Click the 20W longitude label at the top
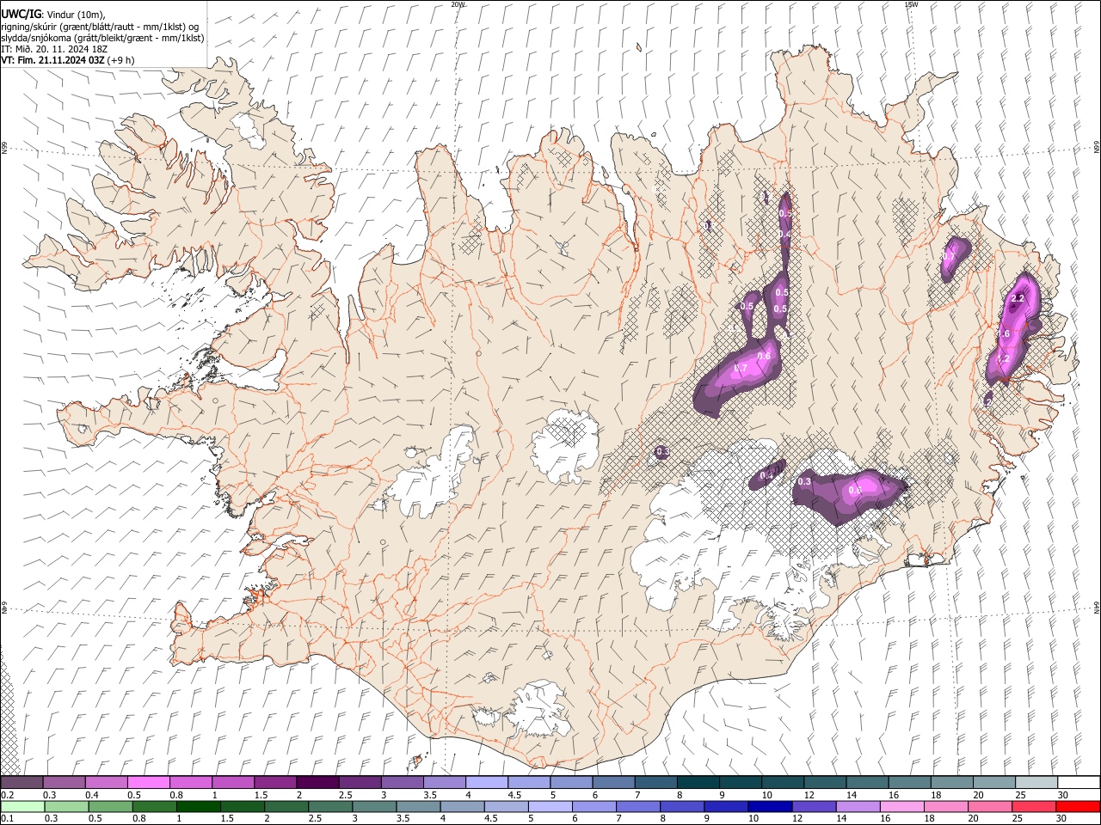Screen dimensions: 1101x825 (x=458, y=4)
